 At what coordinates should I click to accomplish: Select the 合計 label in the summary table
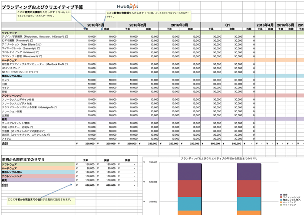[5, 185]
